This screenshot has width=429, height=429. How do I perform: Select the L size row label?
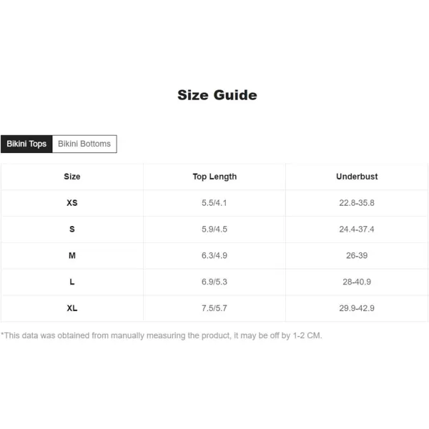tap(72, 282)
